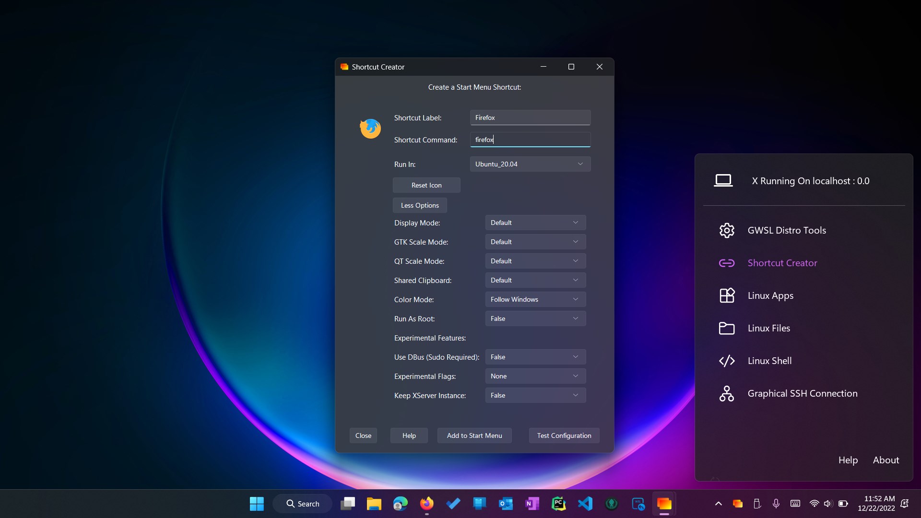Open the Color Mode dropdown
The width and height of the screenshot is (921, 518).
point(535,299)
